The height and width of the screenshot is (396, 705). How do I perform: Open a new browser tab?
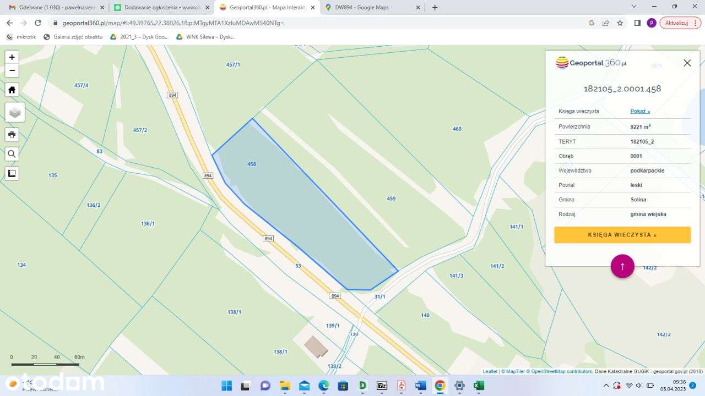pos(435,7)
